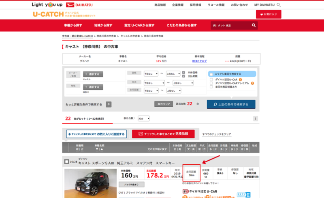
Task: Click 選択する for 地域
Action: 93,87
